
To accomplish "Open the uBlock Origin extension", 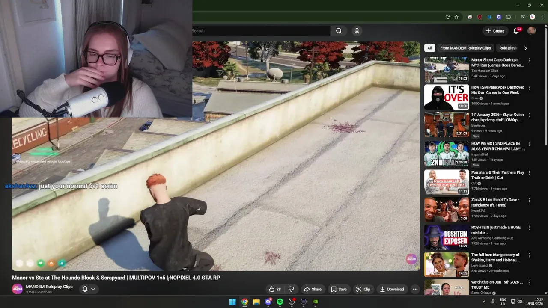I will pos(479,17).
